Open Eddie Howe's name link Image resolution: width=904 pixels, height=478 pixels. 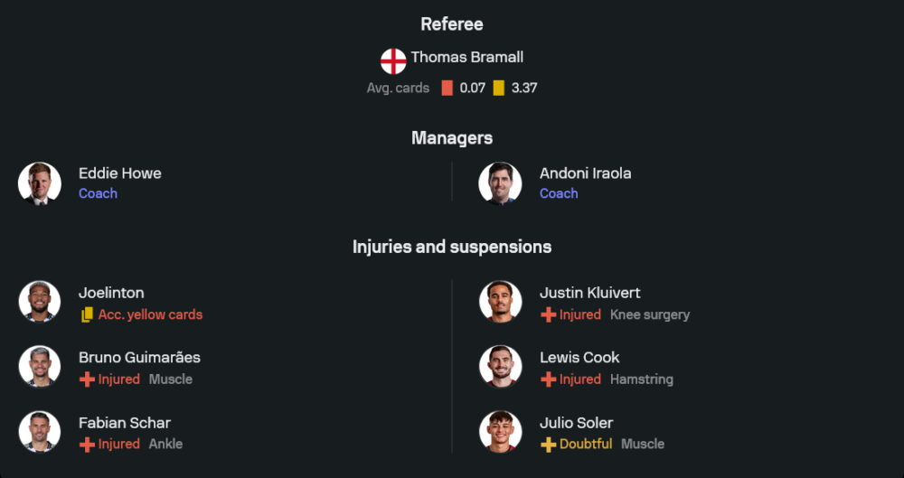(120, 173)
